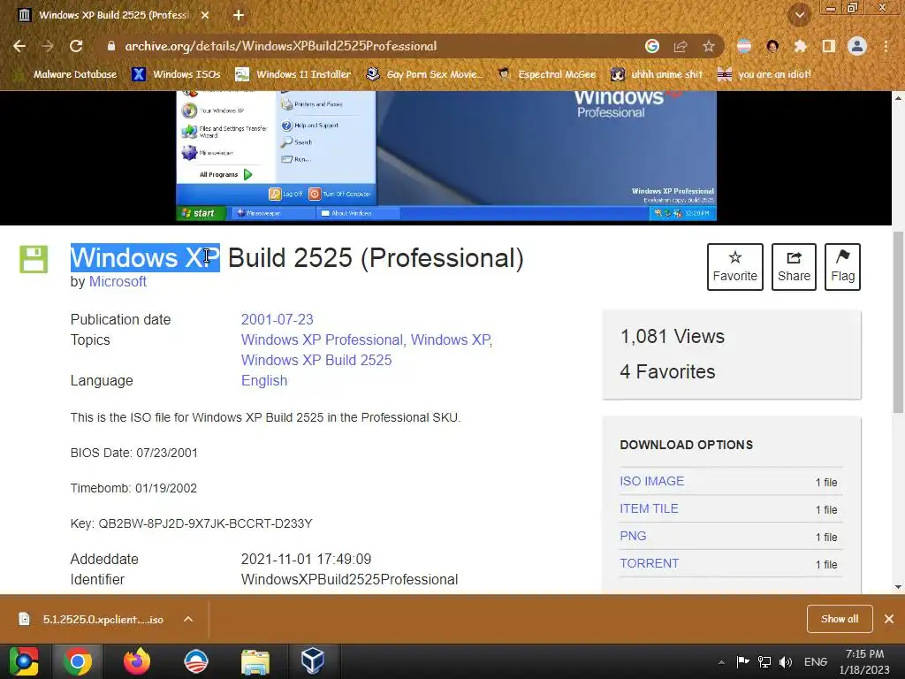Show hidden system tray icons
Image resolution: width=905 pixels, height=679 pixels.
tap(721, 662)
